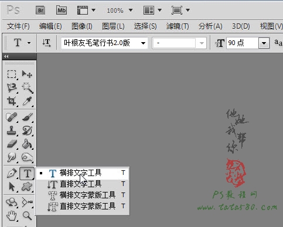
Task: Select the Move tool
Action: pos(27,74)
